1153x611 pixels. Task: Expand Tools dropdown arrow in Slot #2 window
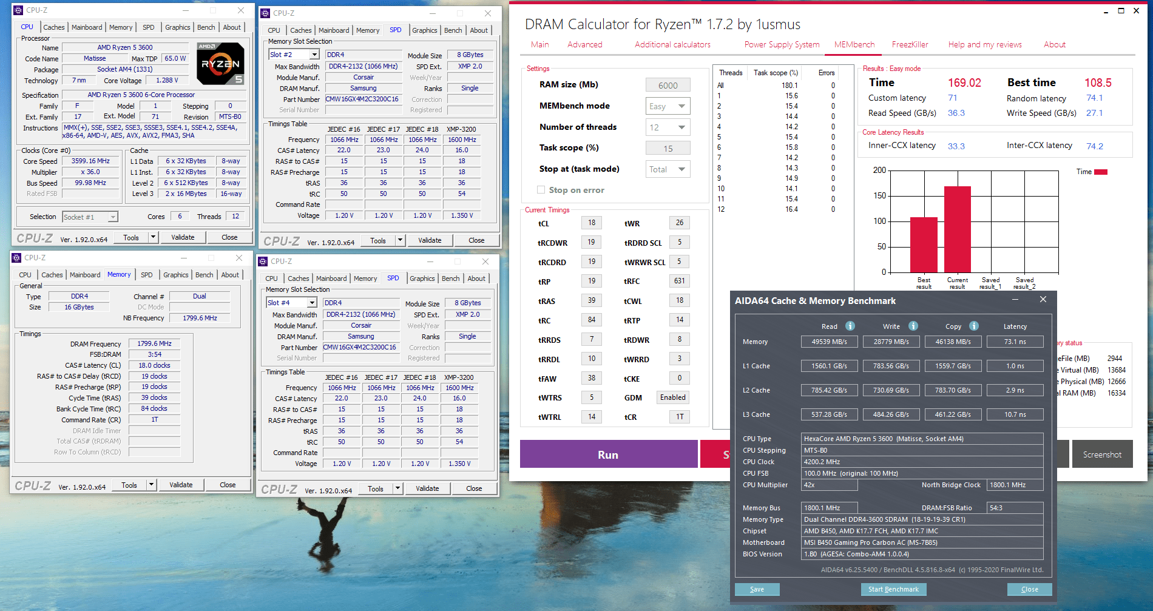pos(400,240)
